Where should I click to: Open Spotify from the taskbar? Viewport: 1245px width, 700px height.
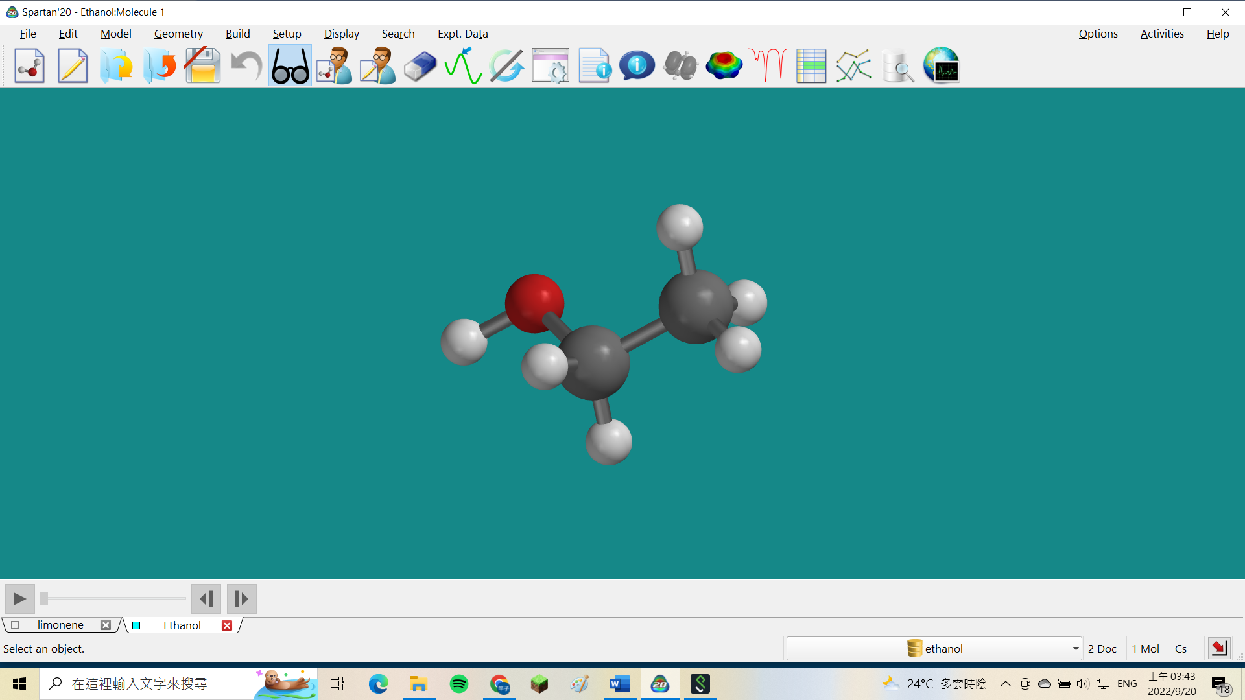(x=459, y=684)
